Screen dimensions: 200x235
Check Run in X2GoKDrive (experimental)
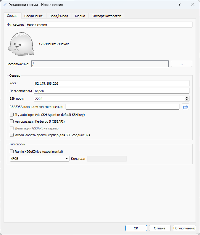tap(12, 152)
